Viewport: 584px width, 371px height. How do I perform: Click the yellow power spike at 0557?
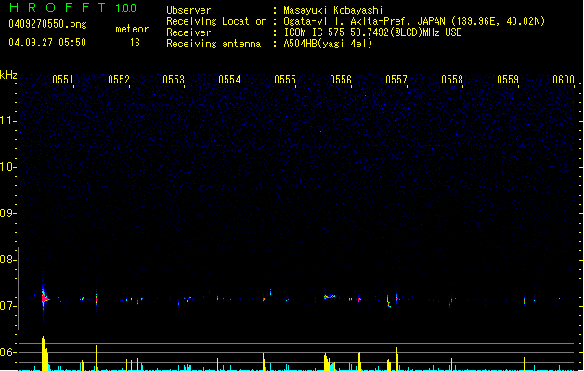coord(397,359)
